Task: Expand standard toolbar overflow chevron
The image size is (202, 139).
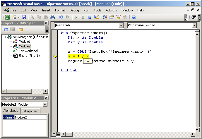Action: click(186, 17)
